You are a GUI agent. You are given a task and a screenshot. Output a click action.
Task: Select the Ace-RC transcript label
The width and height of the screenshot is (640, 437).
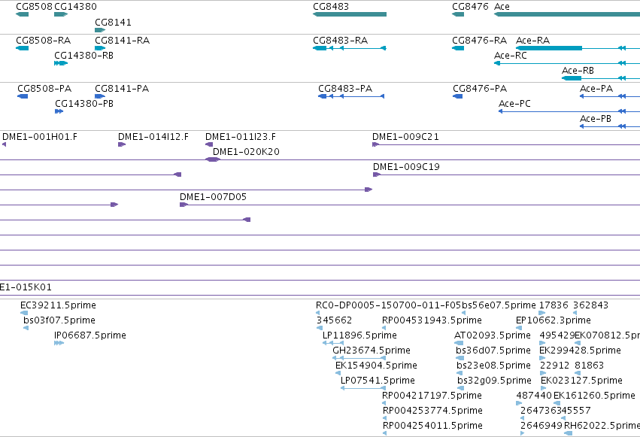[510, 55]
